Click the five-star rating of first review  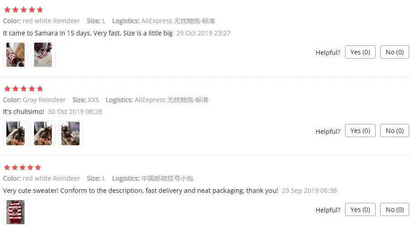(24, 10)
